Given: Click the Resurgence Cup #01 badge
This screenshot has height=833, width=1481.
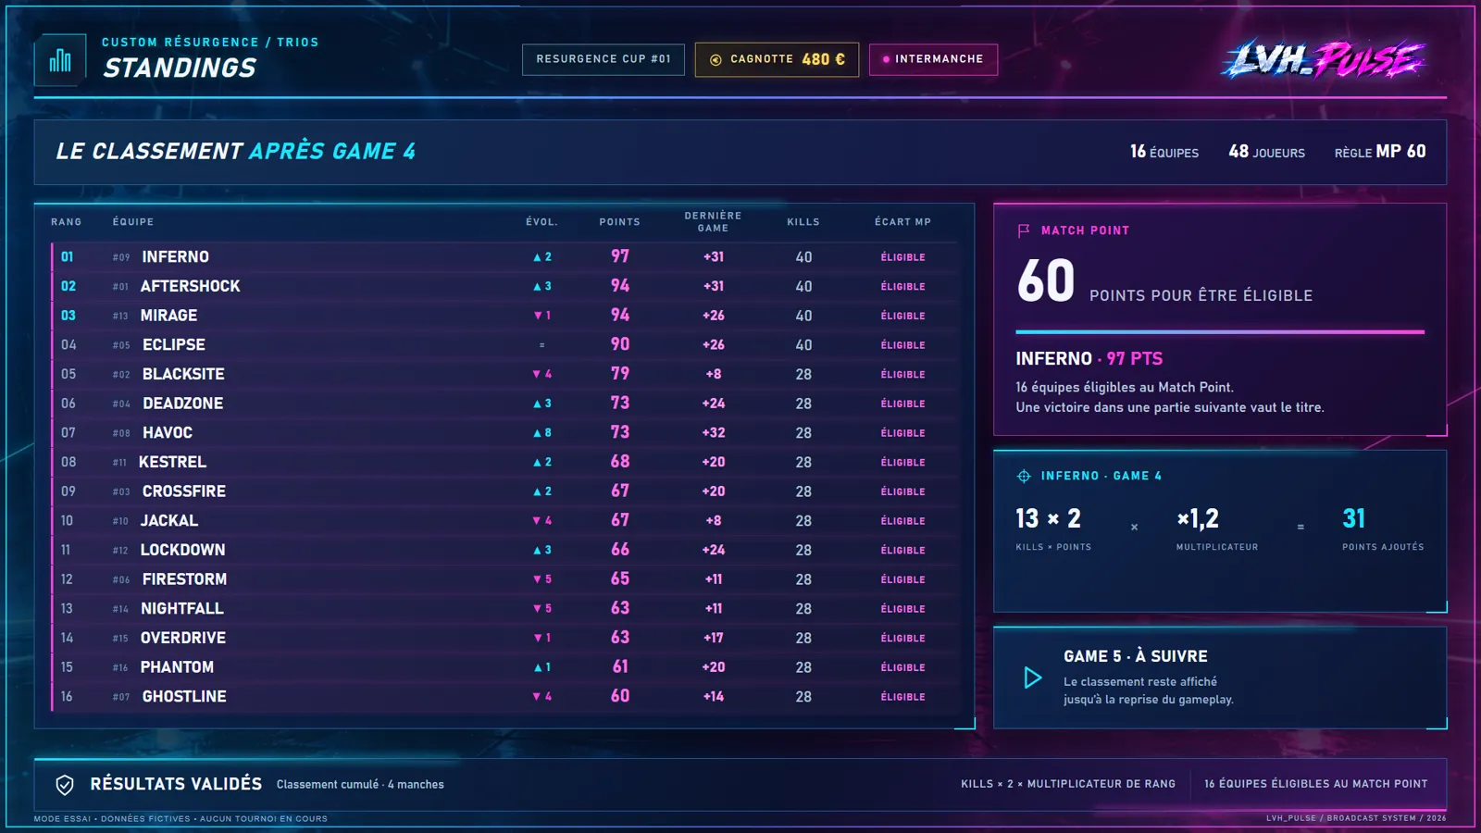Looking at the screenshot, I should (x=604, y=59).
